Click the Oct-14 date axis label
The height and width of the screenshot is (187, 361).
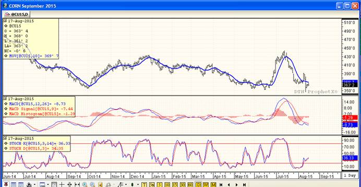(94, 177)
